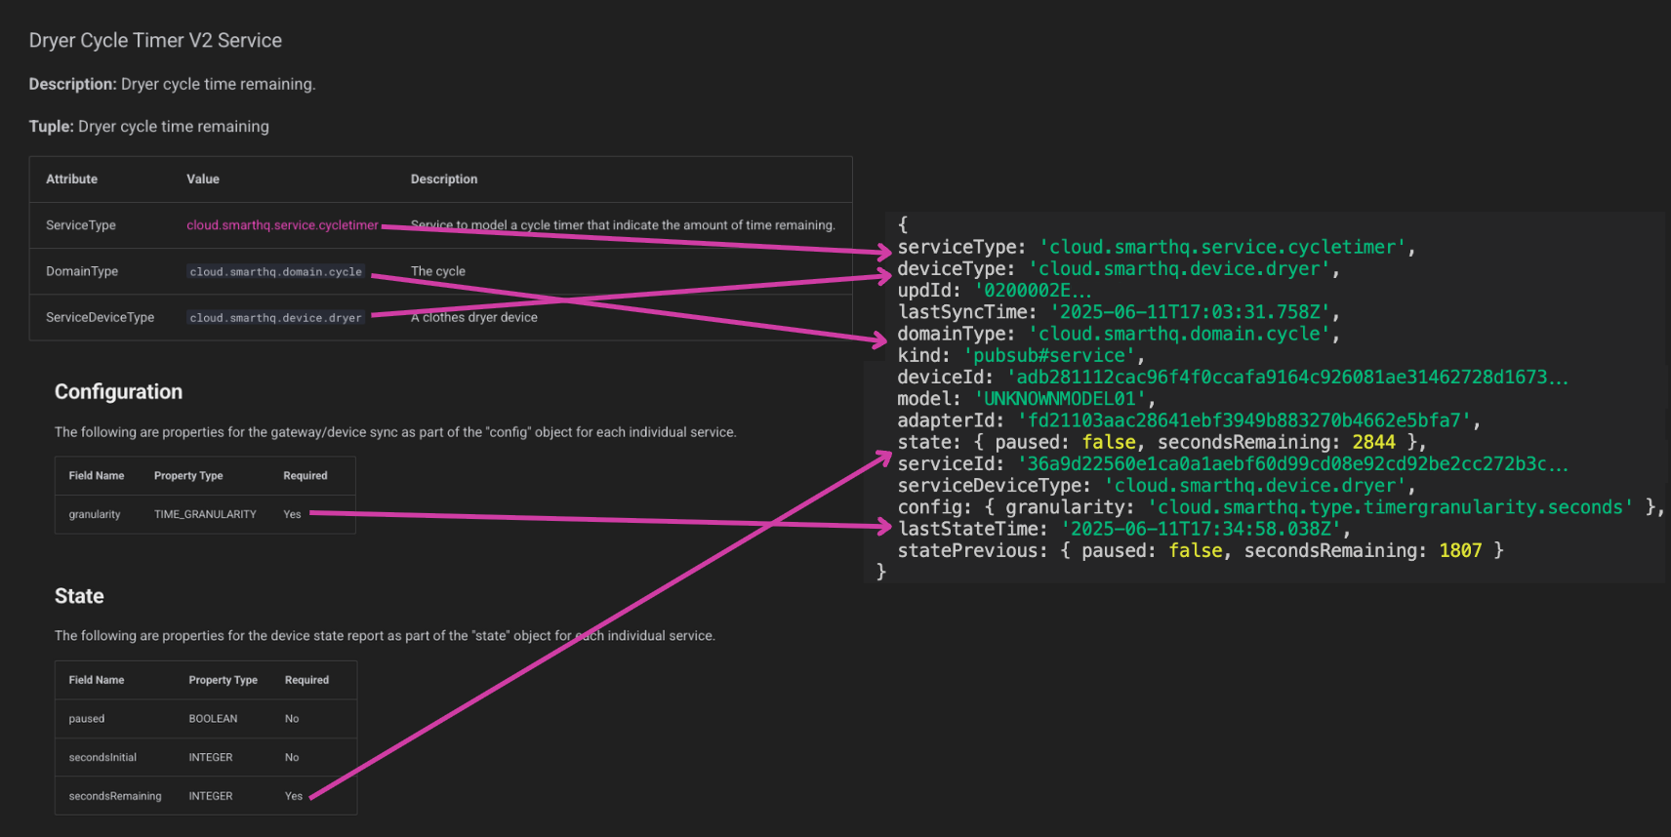Click the Dryer Cycle Timer V2 Service heading
This screenshot has height=837, width=1671.
coord(155,41)
